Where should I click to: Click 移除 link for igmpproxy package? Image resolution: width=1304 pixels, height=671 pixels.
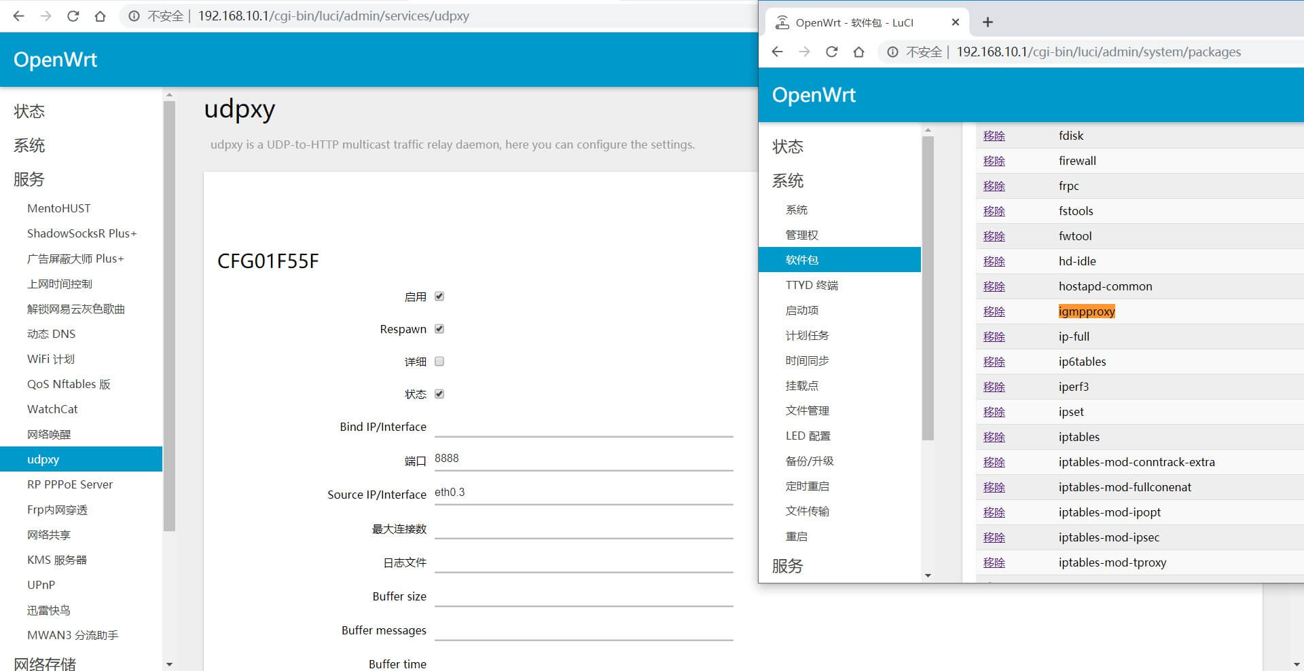(994, 311)
